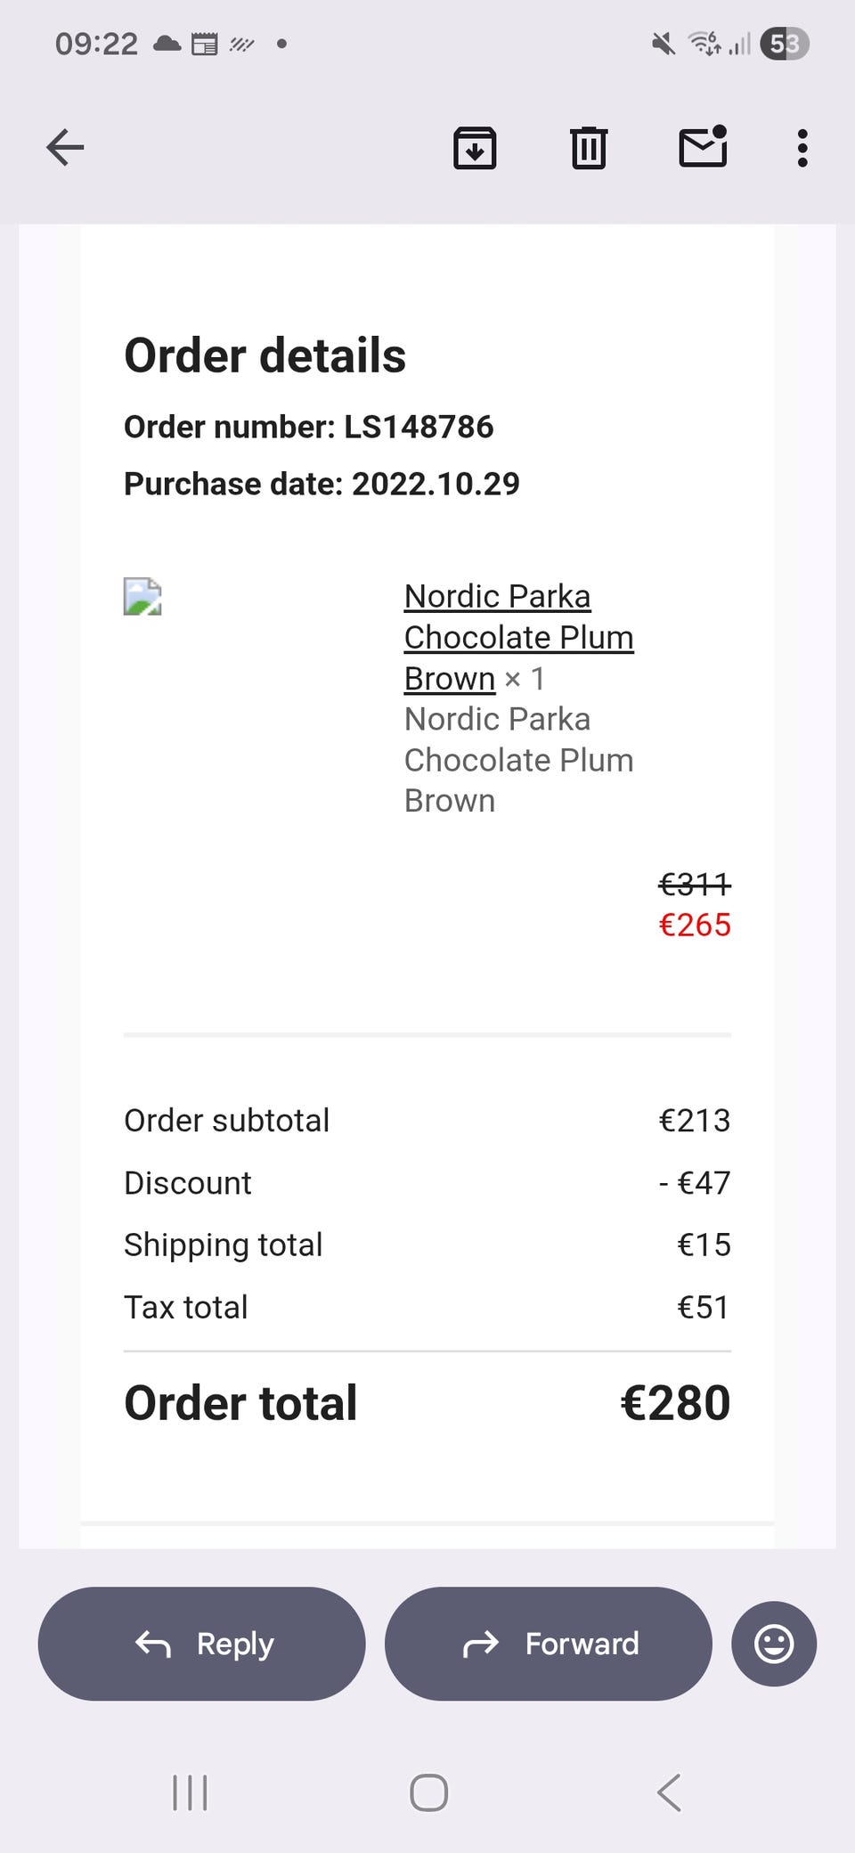Open the Nordic Parka Chocolate Plum Brown link
This screenshot has width=855, height=1853.
(x=518, y=637)
